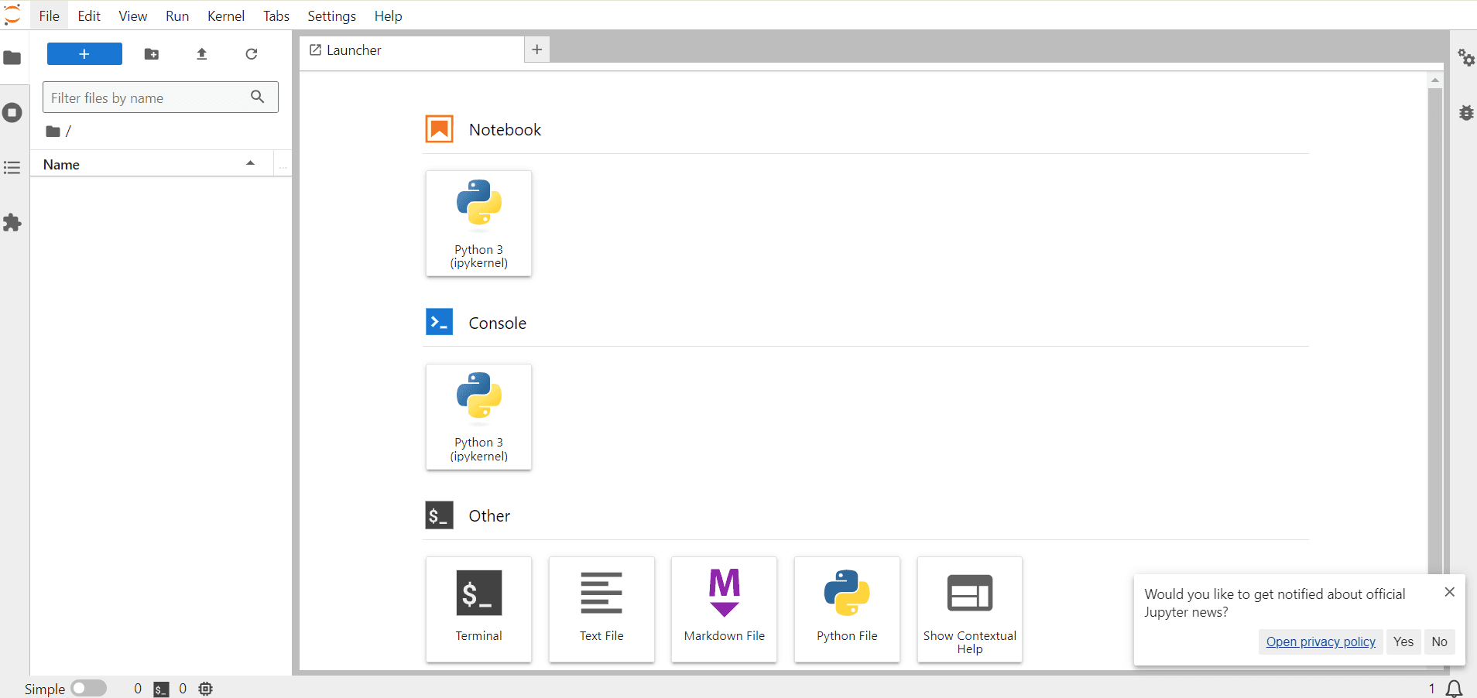The width and height of the screenshot is (1477, 698).
Task: Decline Jupyter news notifications with No
Action: (1438, 642)
